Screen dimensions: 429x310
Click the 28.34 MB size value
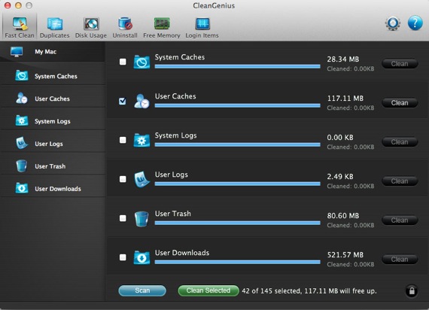pyautogui.click(x=343, y=59)
